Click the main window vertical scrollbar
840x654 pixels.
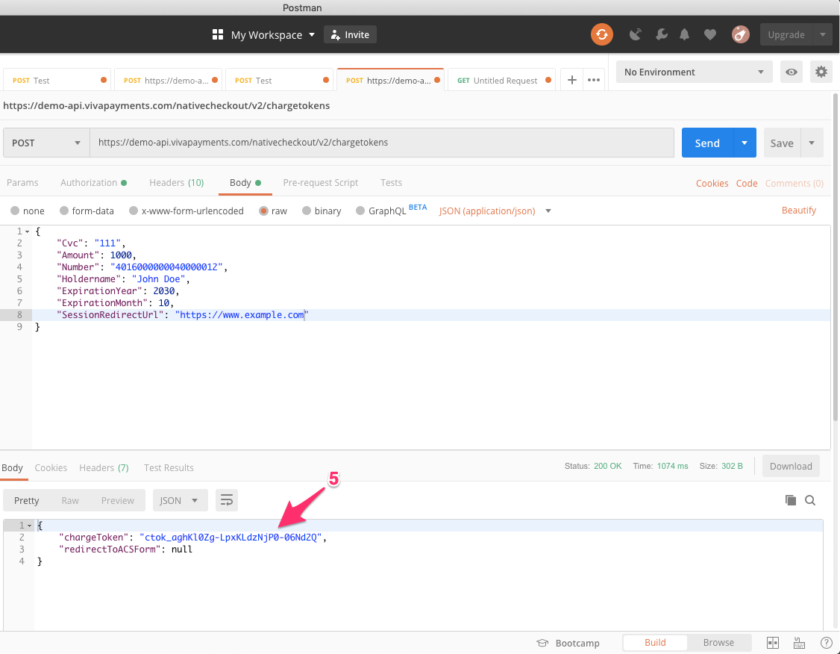[836, 258]
